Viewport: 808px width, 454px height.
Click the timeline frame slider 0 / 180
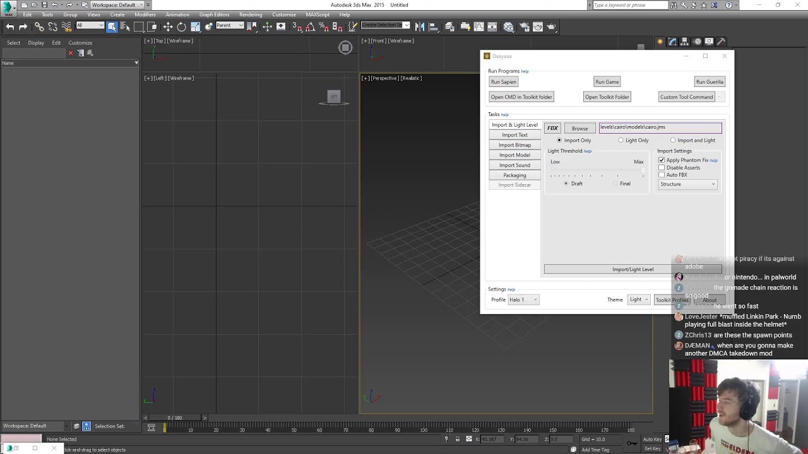point(175,418)
